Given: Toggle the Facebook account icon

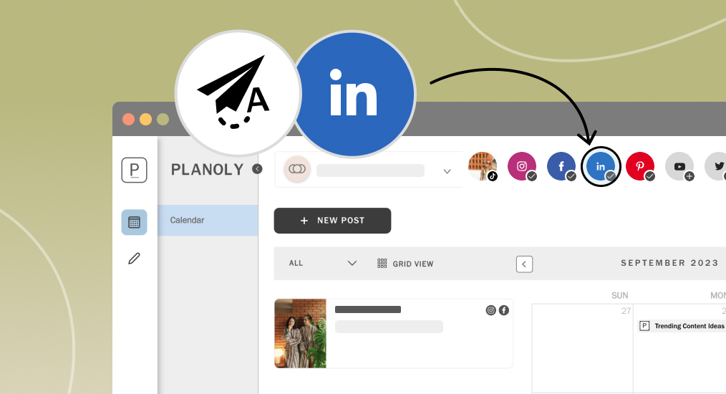Looking at the screenshot, I should (x=561, y=166).
